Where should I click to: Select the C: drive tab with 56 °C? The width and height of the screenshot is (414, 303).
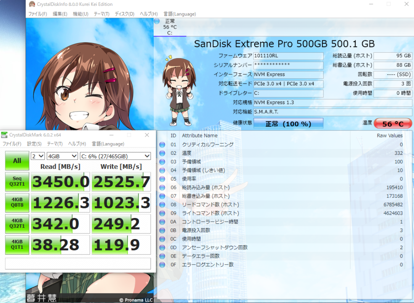[170, 27]
